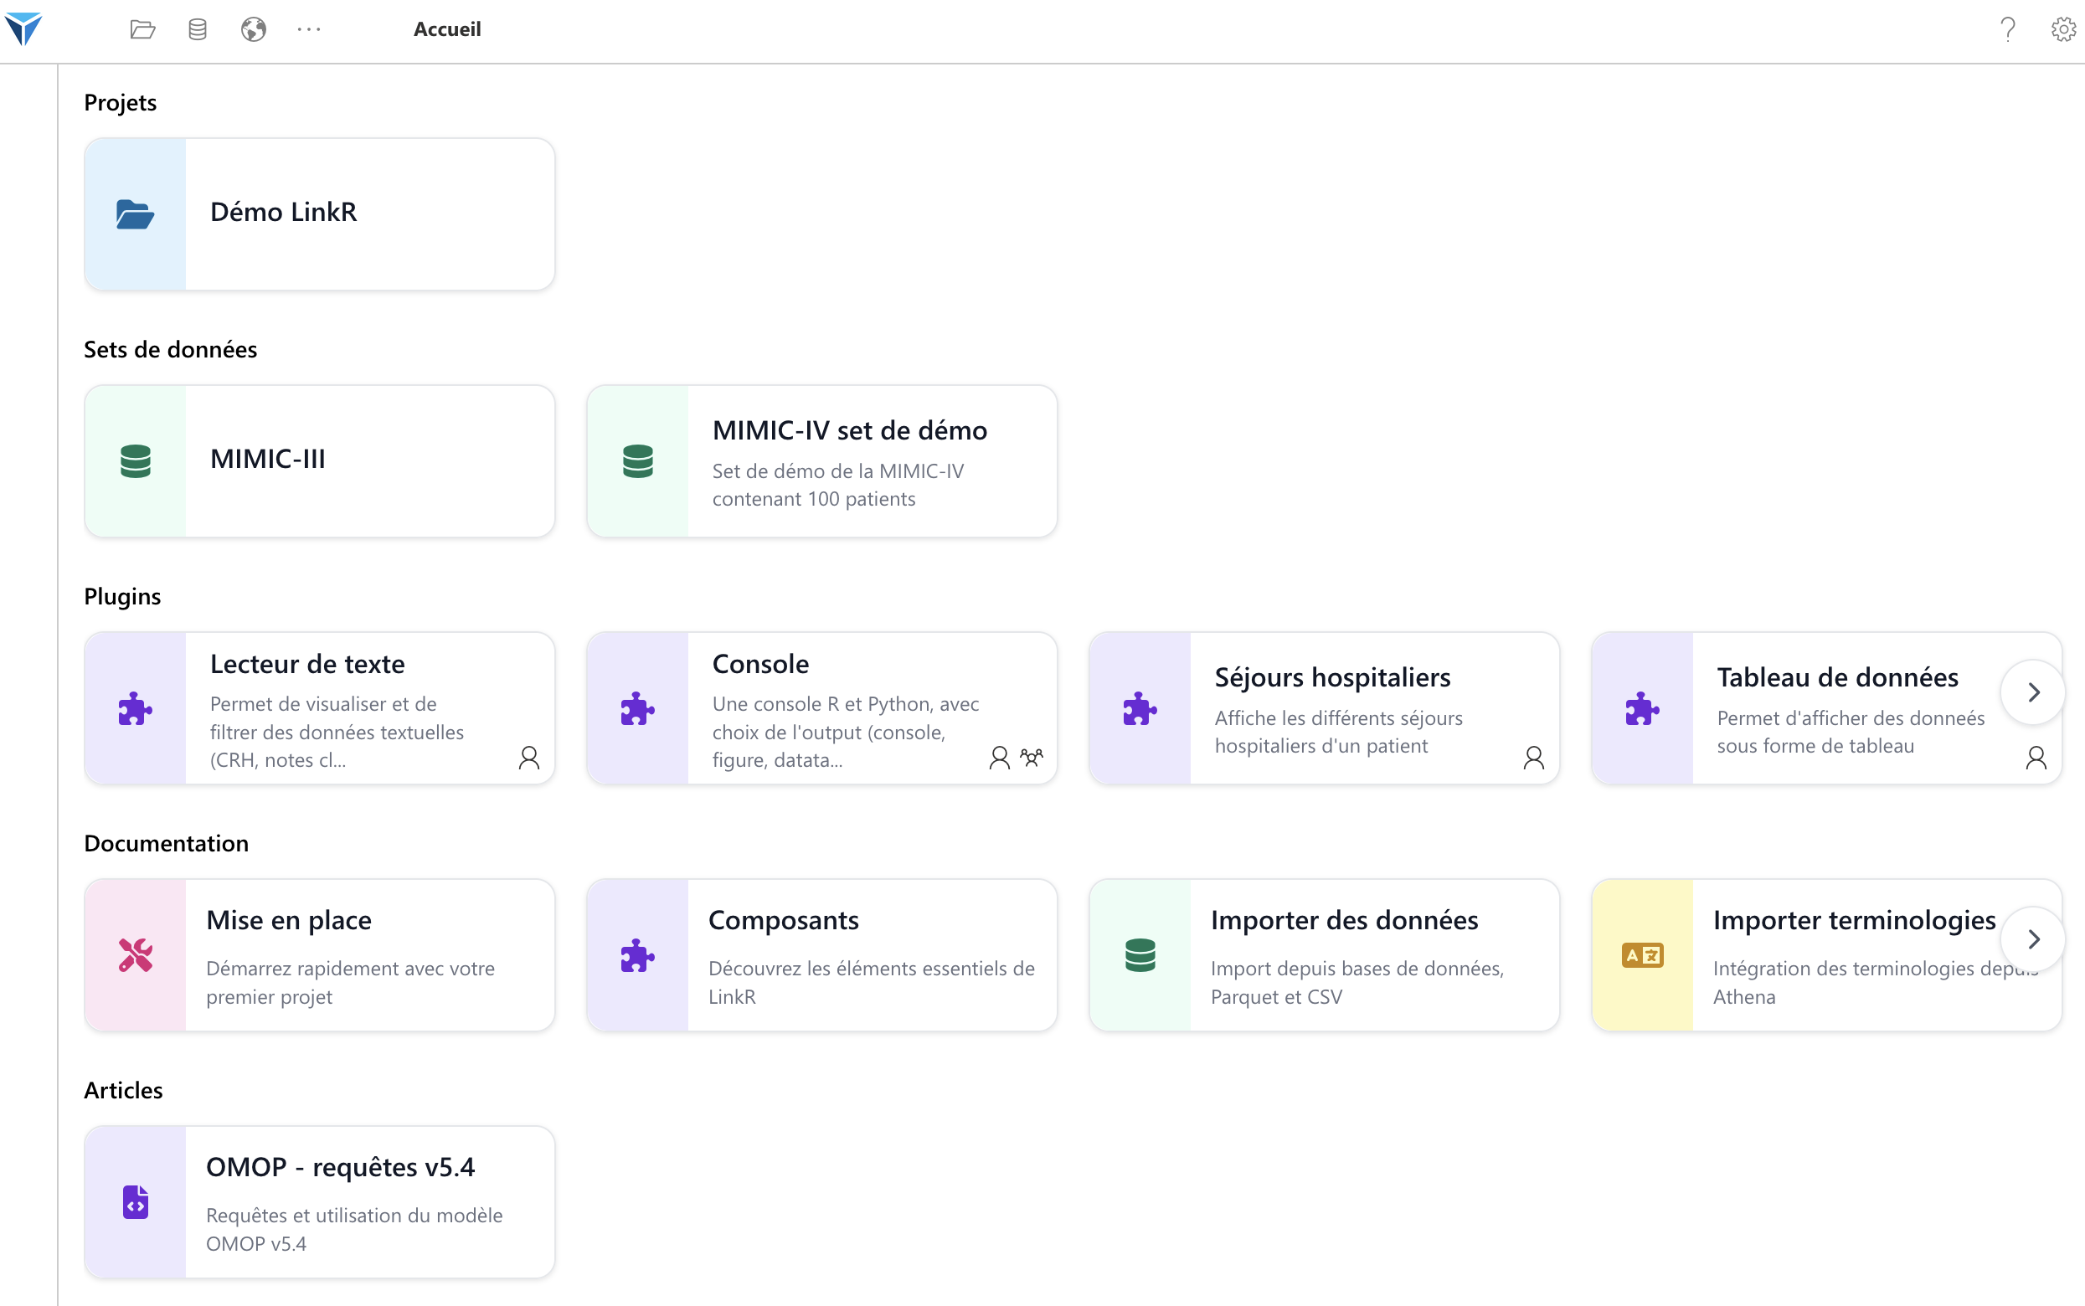
Task: Expand Plugins row with right chevron
Action: click(x=2033, y=692)
